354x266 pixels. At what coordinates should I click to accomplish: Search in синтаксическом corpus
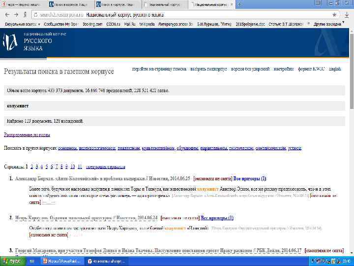pos(270,148)
